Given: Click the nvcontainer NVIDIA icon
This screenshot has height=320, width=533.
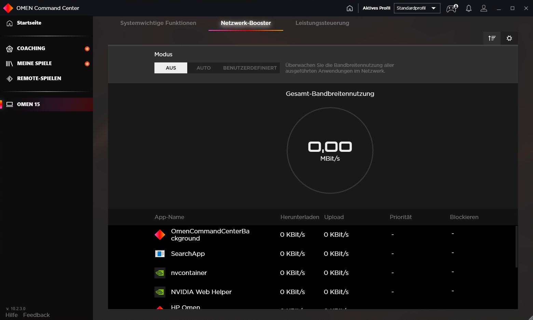Looking at the screenshot, I should coord(160,273).
